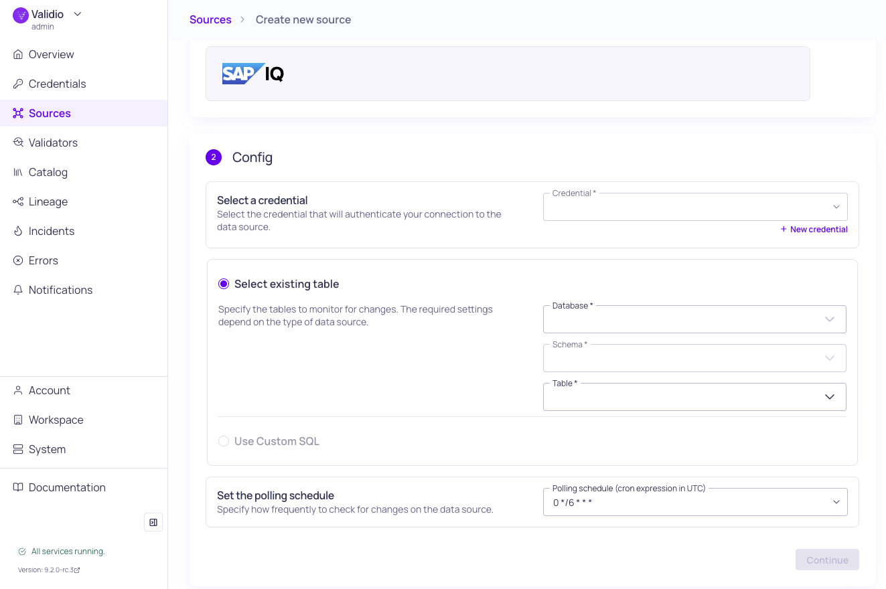Click the Validio logo icon
The height and width of the screenshot is (589, 886).
point(21,15)
